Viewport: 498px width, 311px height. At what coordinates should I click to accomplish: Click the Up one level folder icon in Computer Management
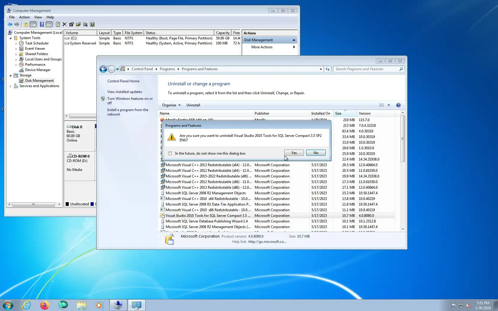point(26,24)
